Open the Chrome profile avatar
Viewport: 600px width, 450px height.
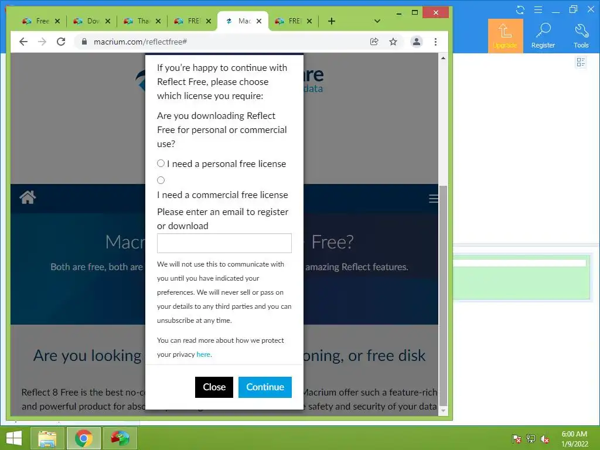pyautogui.click(x=417, y=42)
